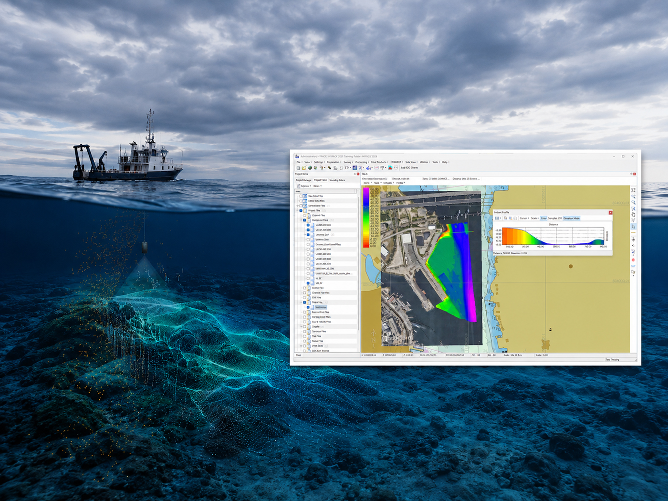Screen dimensions: 668x501
Task: Click the colored sounding surface on the map
Action: tap(452, 271)
